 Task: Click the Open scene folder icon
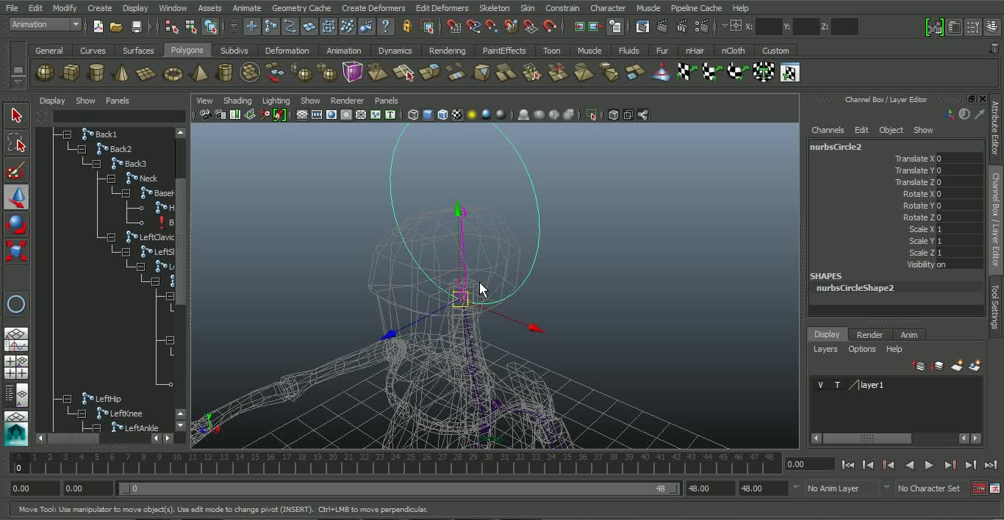[x=116, y=26]
